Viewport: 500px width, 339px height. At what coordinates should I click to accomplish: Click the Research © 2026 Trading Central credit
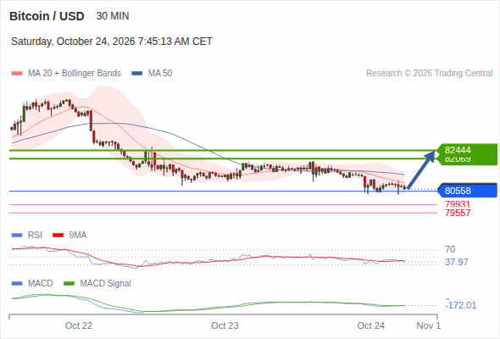429,74
